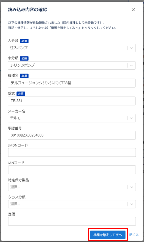
Task: Focus the empty JMDNコード field
Action: pyautogui.click(x=72, y=153)
